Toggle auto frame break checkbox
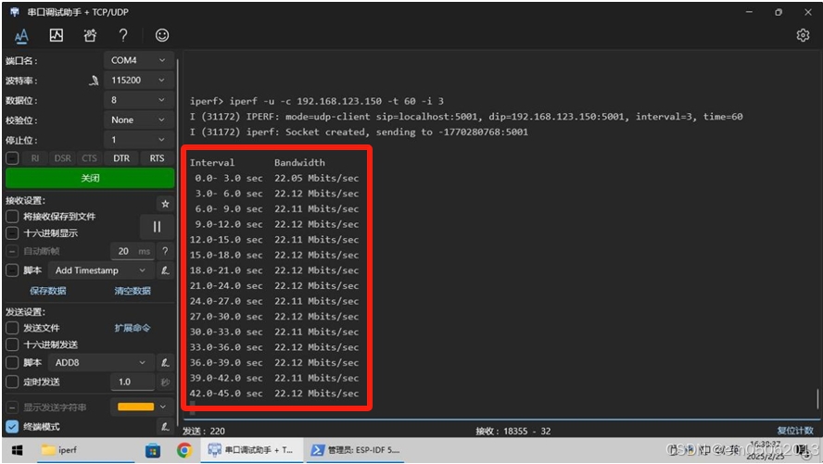The height and width of the screenshot is (464, 823). tap(12, 252)
